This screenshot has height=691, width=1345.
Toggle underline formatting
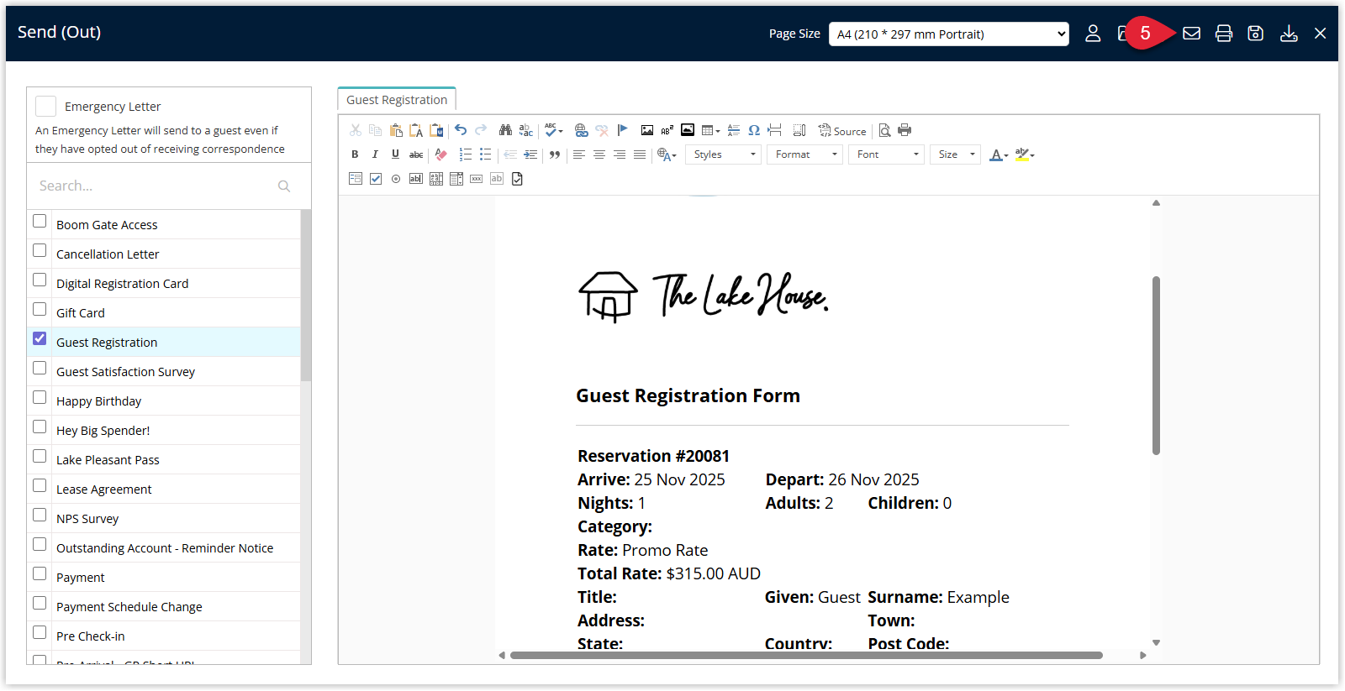395,154
